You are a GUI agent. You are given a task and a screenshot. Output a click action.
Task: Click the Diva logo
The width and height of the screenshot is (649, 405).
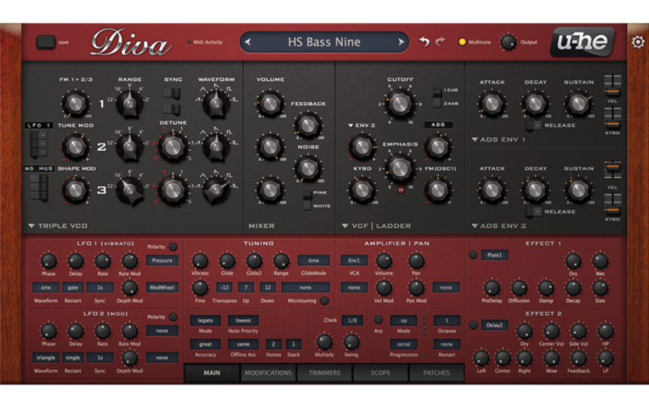[131, 43]
